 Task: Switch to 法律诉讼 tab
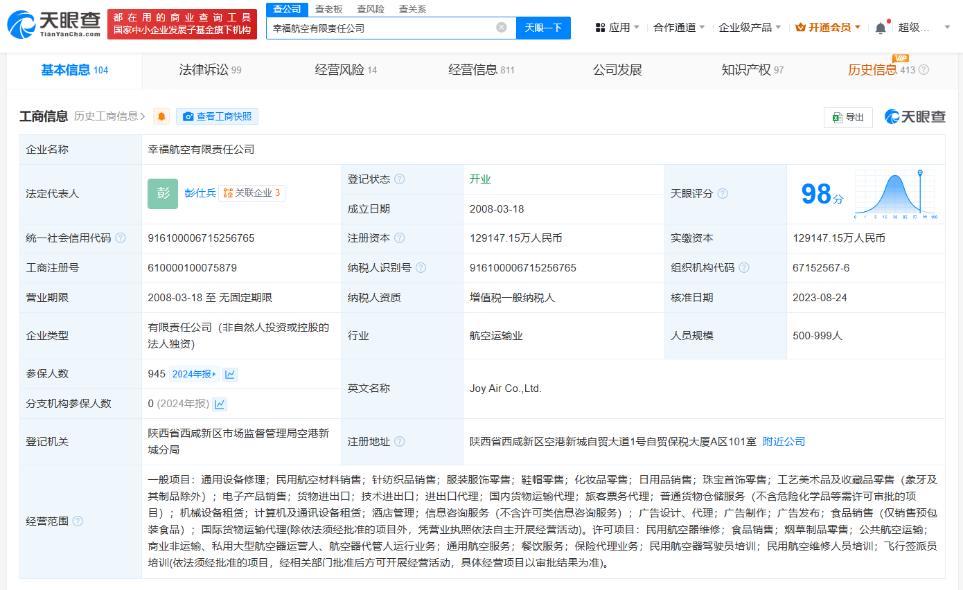(x=210, y=70)
